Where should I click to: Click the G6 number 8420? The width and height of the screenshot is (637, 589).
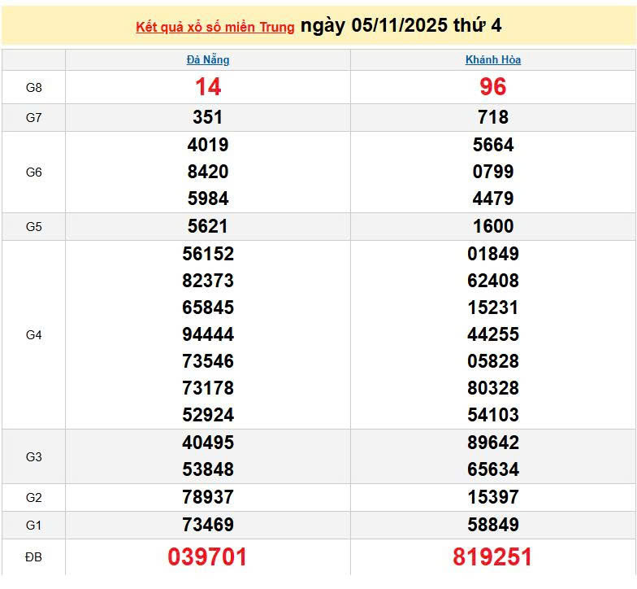coord(208,172)
